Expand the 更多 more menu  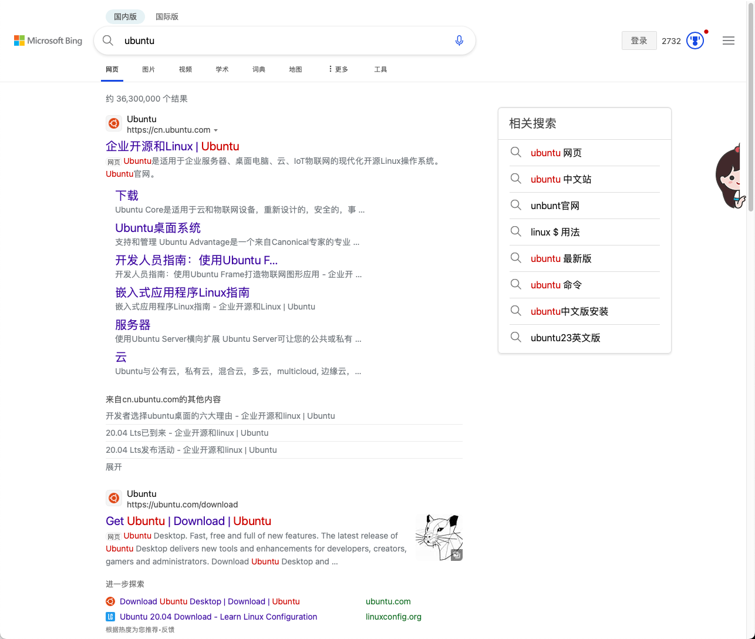[x=338, y=69]
